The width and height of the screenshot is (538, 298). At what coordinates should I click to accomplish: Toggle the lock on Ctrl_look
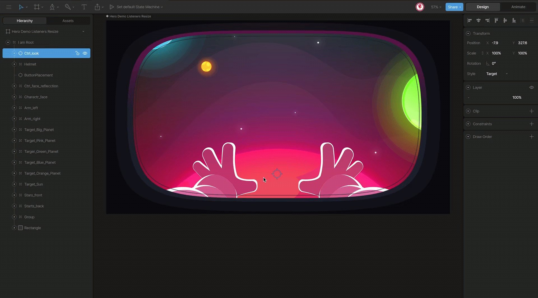coord(77,53)
